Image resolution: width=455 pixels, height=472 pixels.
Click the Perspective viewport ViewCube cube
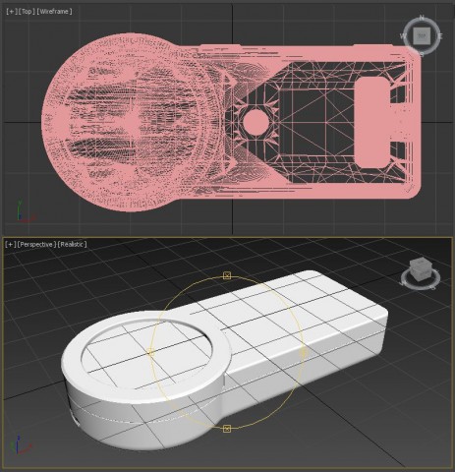coord(422,269)
